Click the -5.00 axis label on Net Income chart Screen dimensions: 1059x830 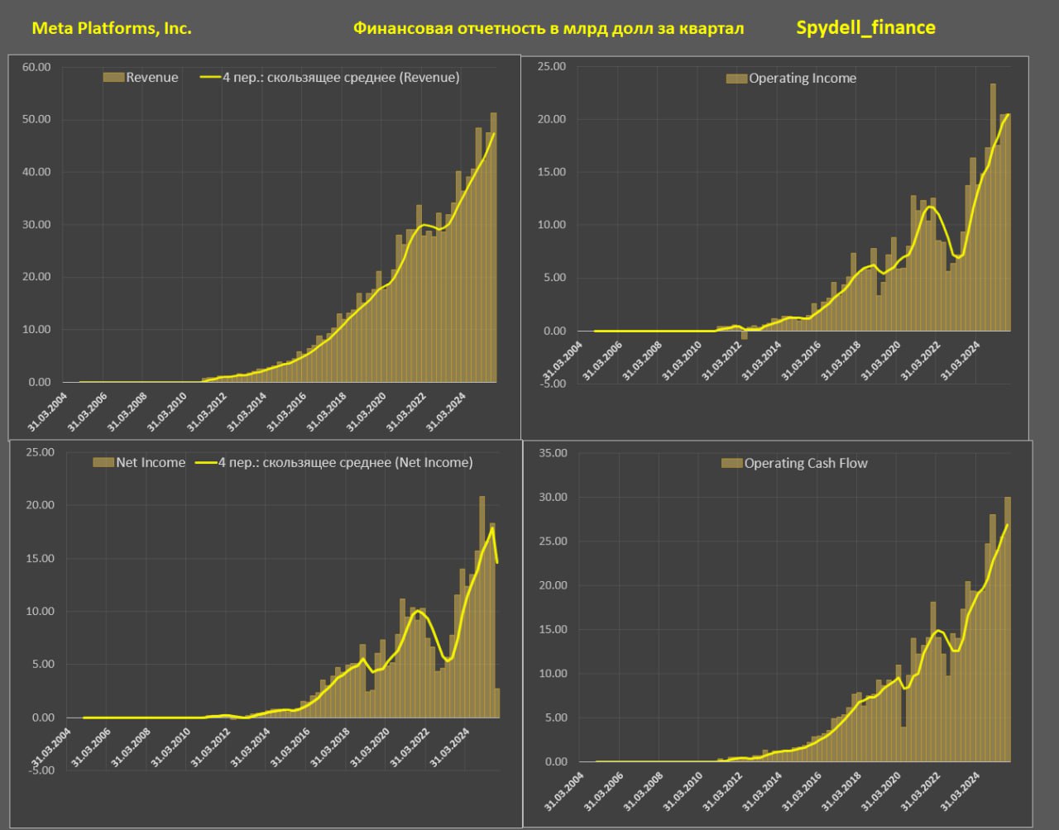(37, 770)
